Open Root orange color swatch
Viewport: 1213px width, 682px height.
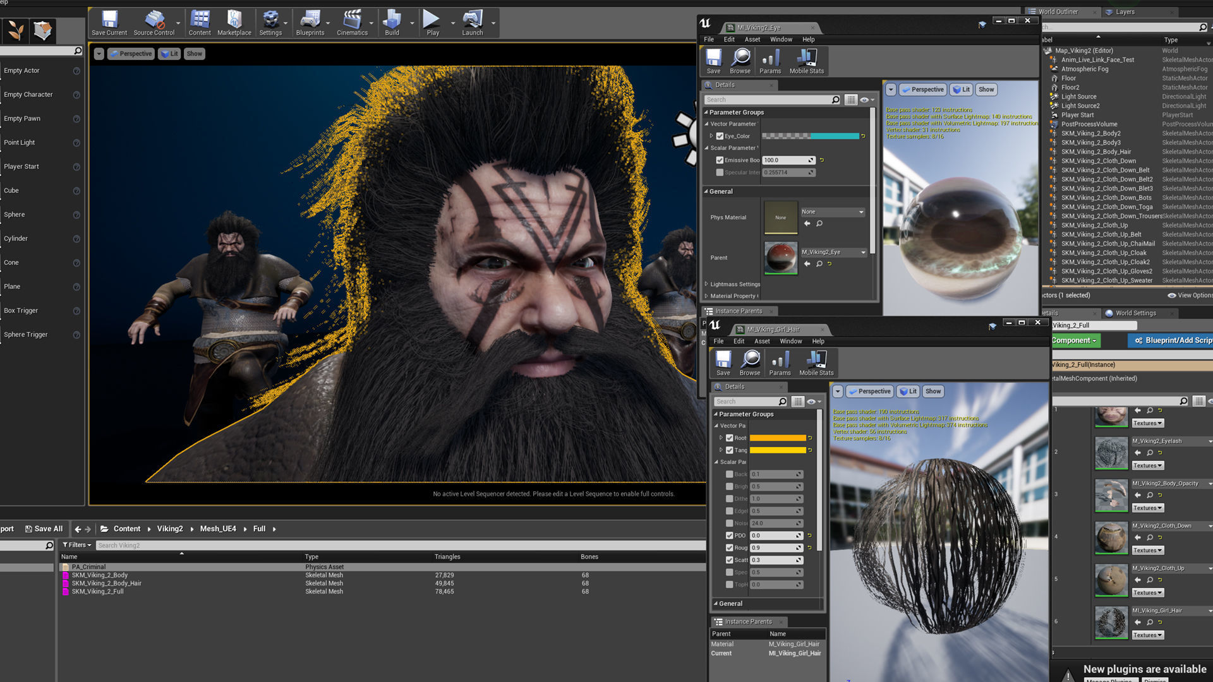click(x=778, y=438)
